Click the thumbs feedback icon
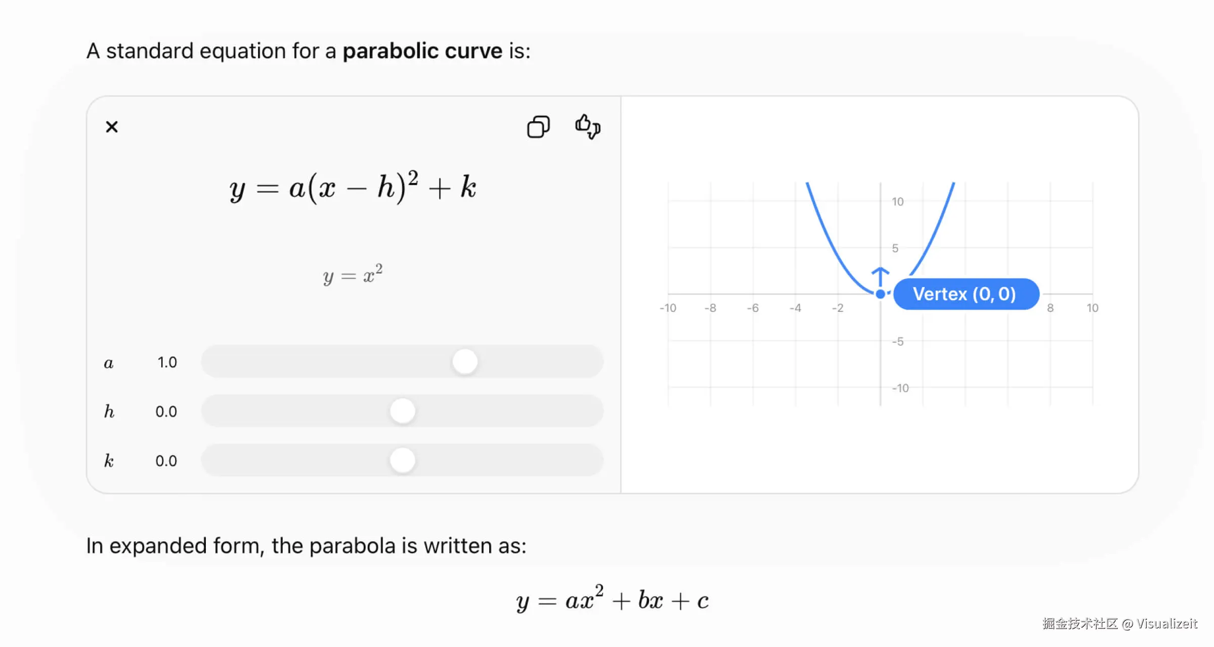Screen dimensions: 1214x647 tap(587, 126)
